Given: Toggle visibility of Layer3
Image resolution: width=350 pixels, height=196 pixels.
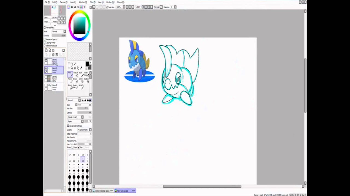Looking at the screenshot, I should [x=46, y=77].
